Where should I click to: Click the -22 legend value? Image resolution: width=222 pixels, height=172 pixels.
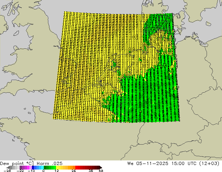(x=20, y=171)
